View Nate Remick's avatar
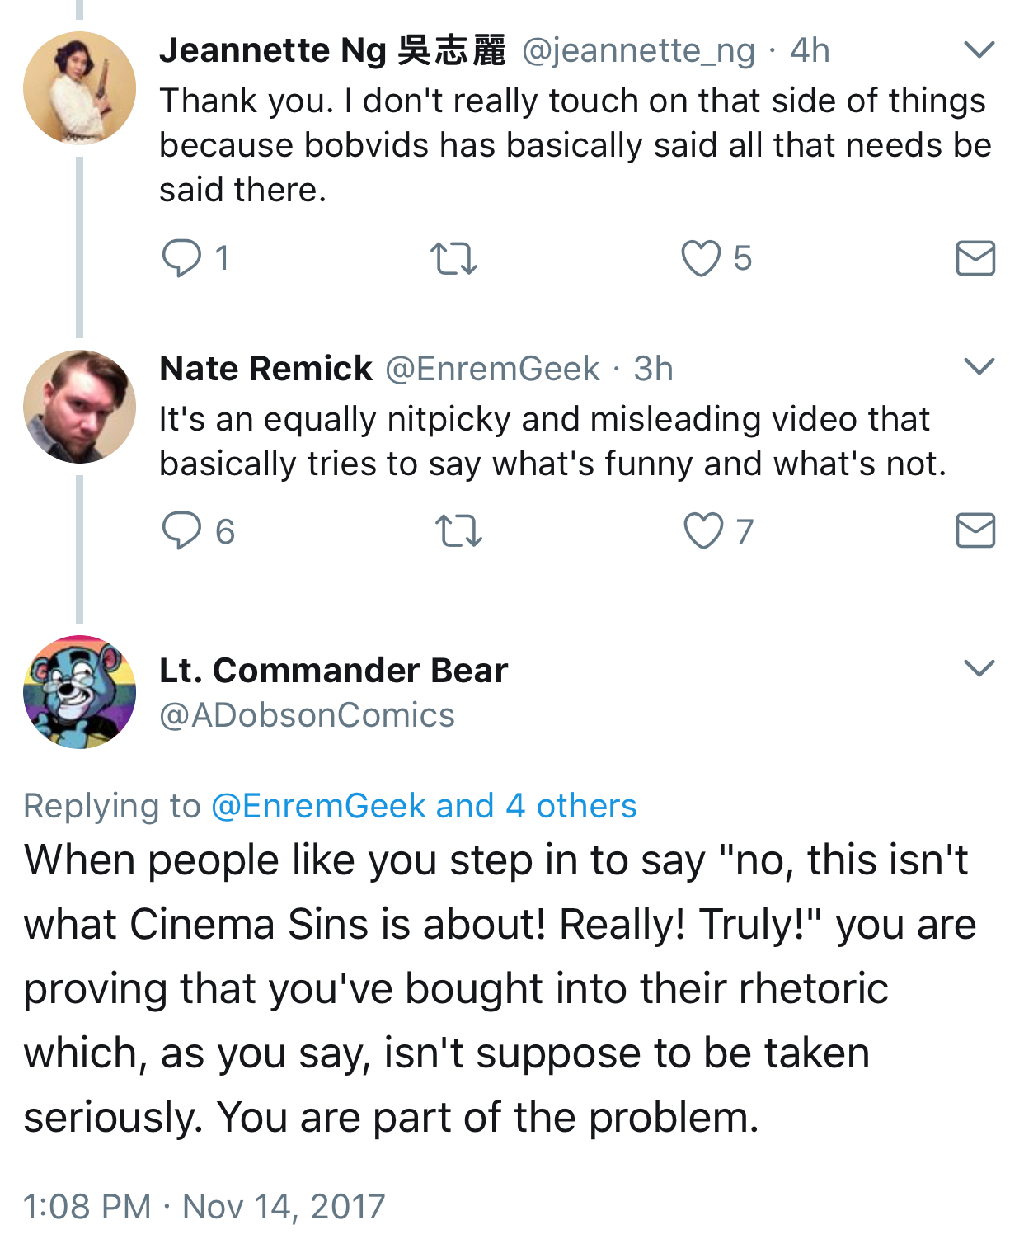The image size is (1024, 1258). click(x=79, y=407)
